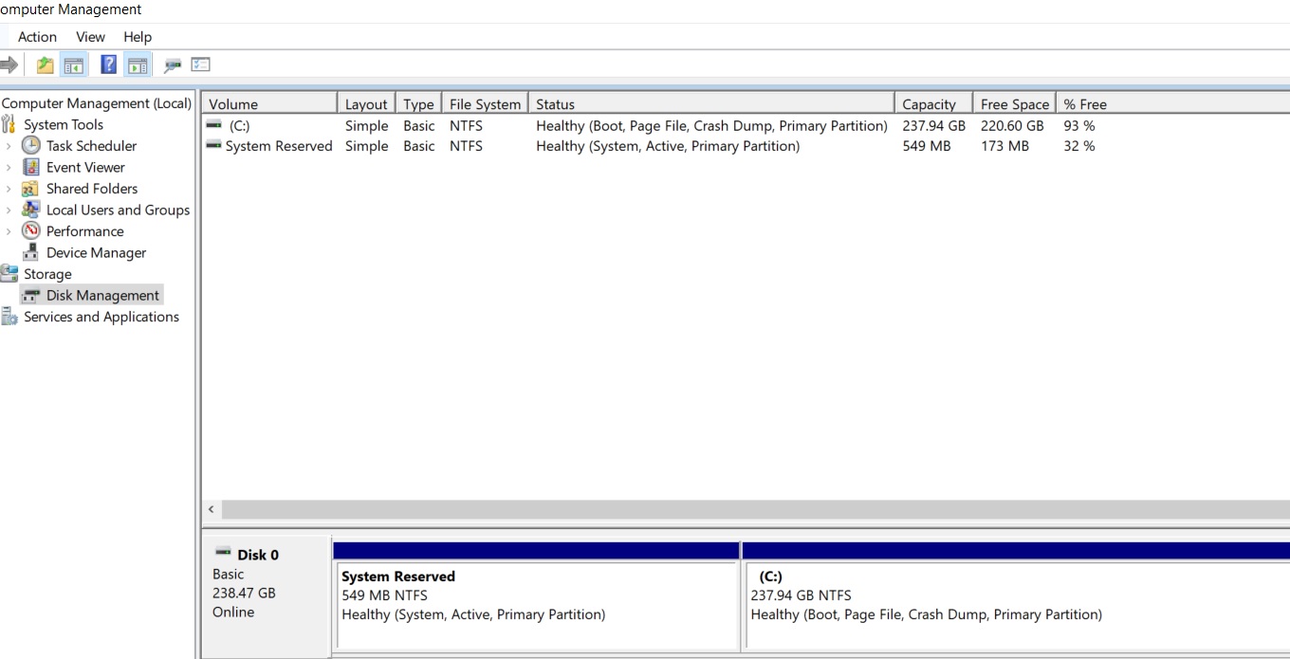The height and width of the screenshot is (659, 1290).
Task: Expand the Event Viewer tree node
Action: click(x=7, y=167)
